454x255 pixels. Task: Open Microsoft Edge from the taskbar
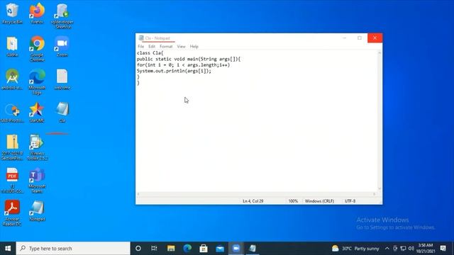coord(187,249)
